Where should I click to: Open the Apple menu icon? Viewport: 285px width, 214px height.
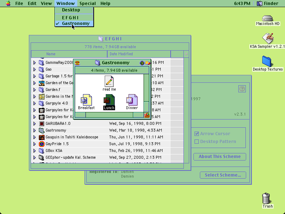coord(8,4)
